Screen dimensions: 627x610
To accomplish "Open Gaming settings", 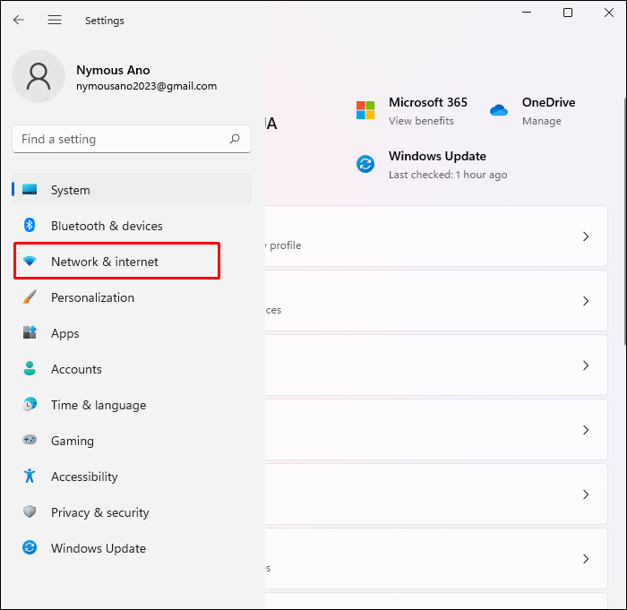I will click(72, 441).
